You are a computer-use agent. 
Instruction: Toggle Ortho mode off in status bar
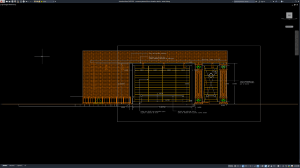pyautogui.click(x=243, y=166)
